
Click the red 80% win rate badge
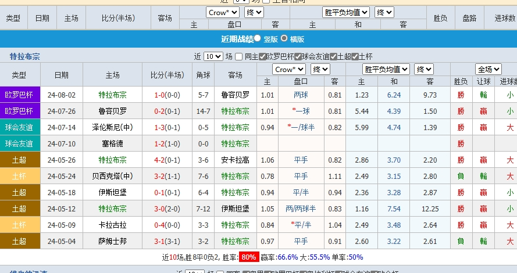point(248,257)
